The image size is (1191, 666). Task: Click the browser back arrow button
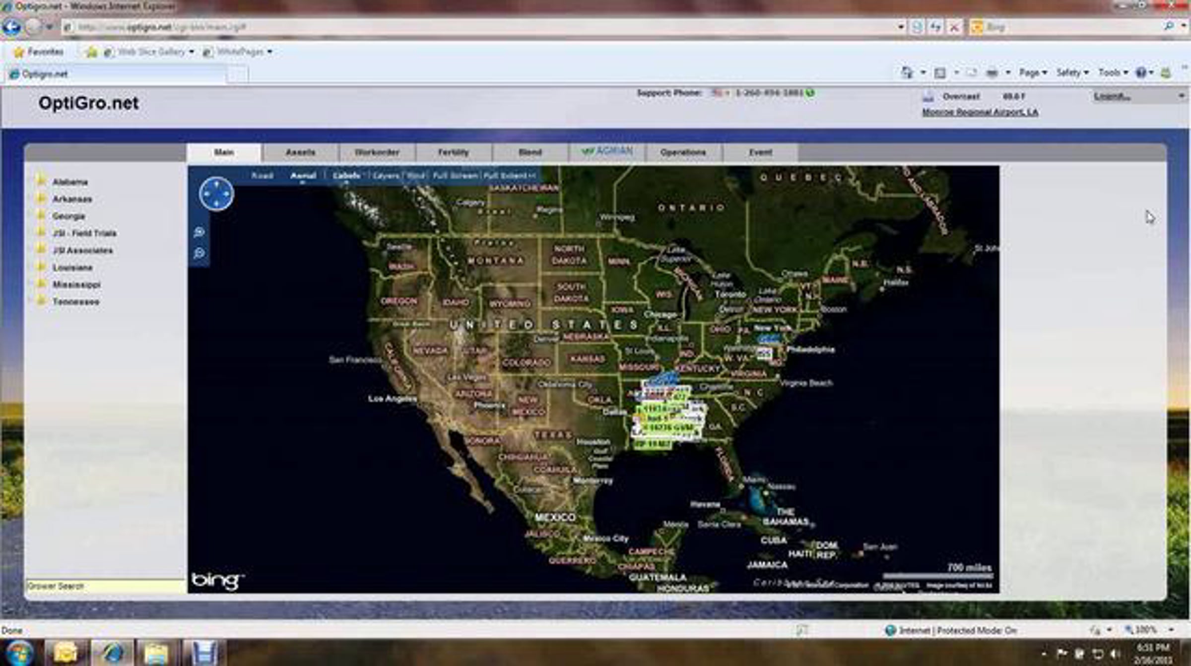pos(12,27)
